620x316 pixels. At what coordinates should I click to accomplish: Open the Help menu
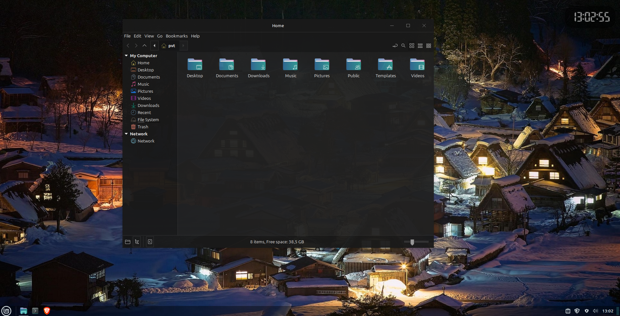pyautogui.click(x=195, y=36)
